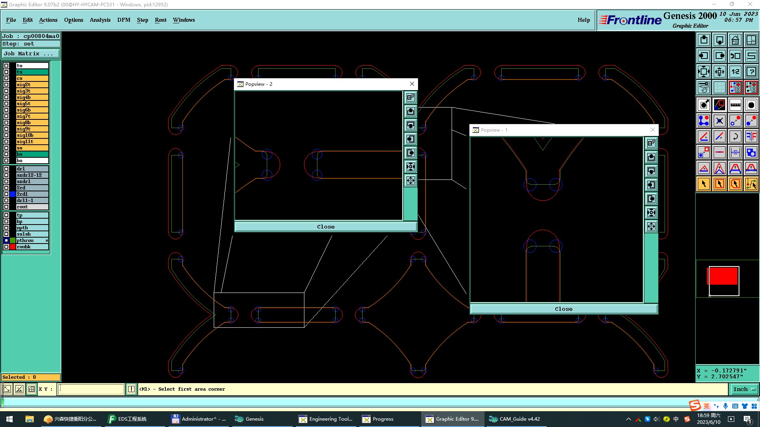The height and width of the screenshot is (427, 760).
Task: Select the measurement ruler tool
Action: (735, 105)
